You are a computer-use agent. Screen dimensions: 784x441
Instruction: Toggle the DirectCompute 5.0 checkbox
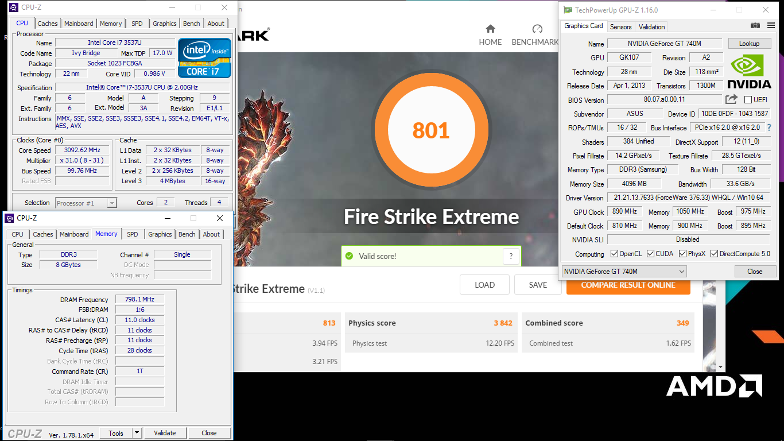[715, 254]
